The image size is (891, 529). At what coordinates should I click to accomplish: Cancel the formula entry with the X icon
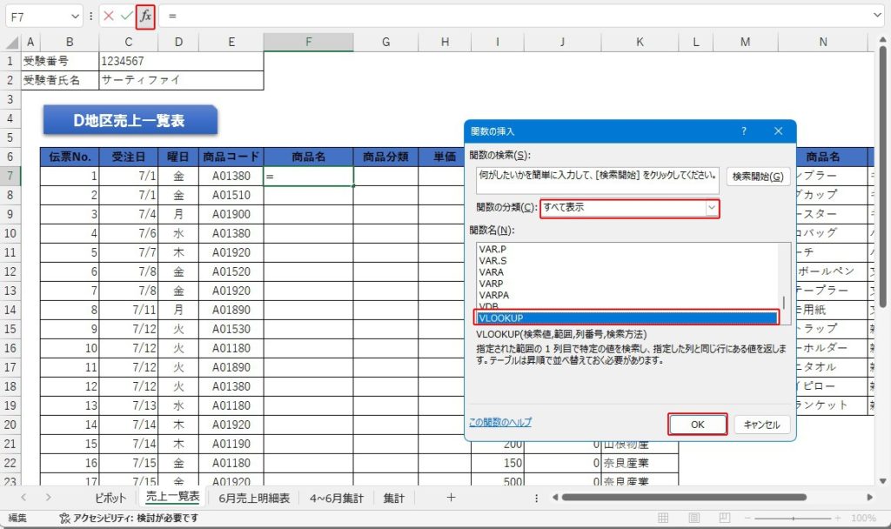click(109, 17)
